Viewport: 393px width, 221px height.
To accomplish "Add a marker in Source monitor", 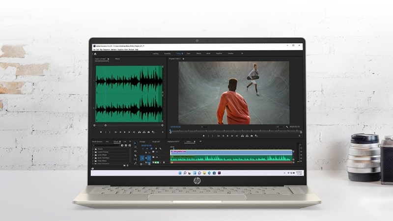I will 101,132.
